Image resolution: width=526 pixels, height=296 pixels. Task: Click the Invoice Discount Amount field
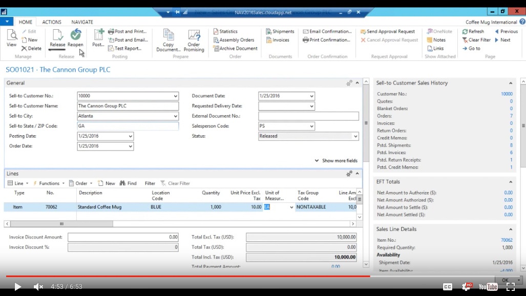coord(123,237)
